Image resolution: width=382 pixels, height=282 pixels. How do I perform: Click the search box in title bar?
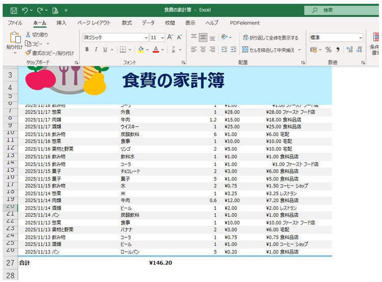click(342, 10)
